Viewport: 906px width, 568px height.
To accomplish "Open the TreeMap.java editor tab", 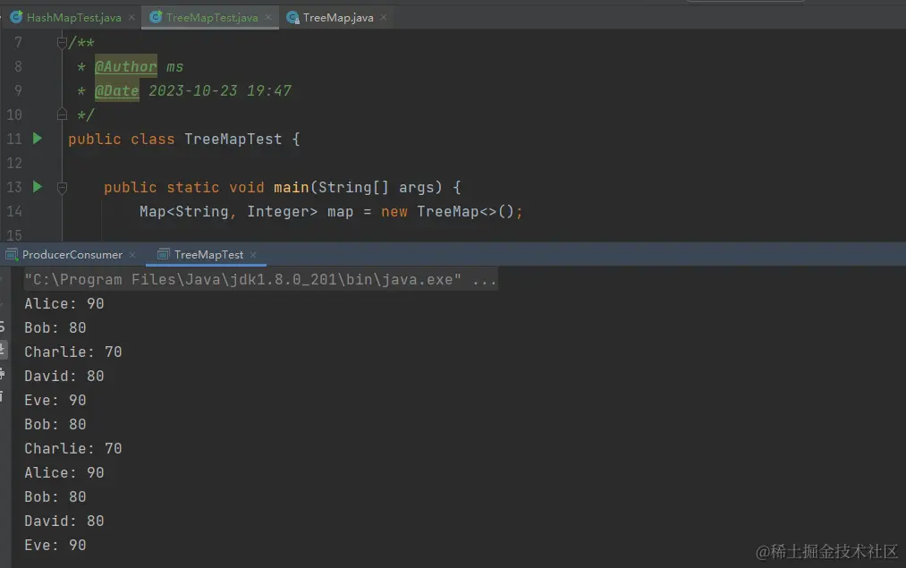I will pyautogui.click(x=338, y=17).
